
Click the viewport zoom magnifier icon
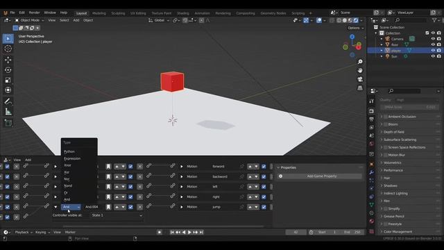360,62
